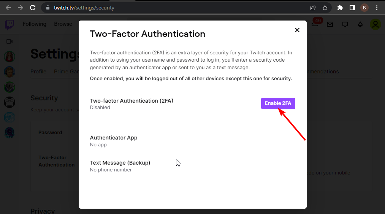385x214 pixels.
Task: Open fifth channel teal swirl avatar
Action: [x=10, y=117]
